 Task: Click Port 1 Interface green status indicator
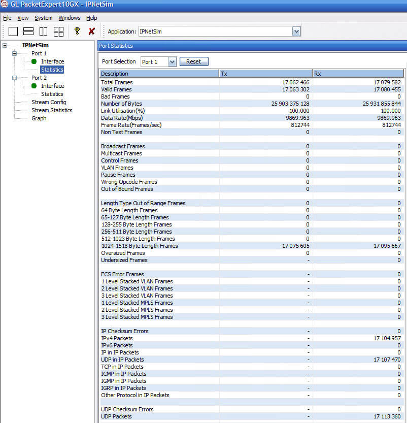coord(34,61)
